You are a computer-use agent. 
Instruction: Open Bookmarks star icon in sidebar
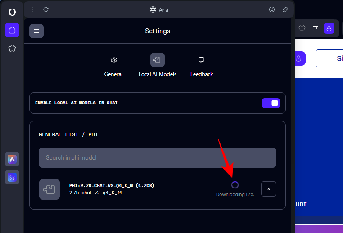click(x=12, y=48)
